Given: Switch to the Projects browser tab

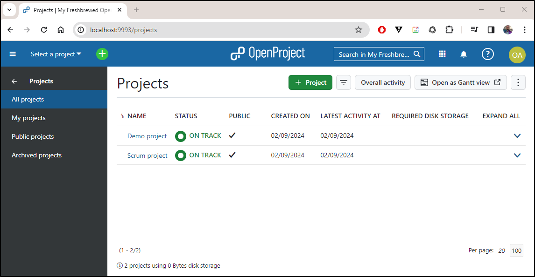Looking at the screenshot, I should coord(72,10).
